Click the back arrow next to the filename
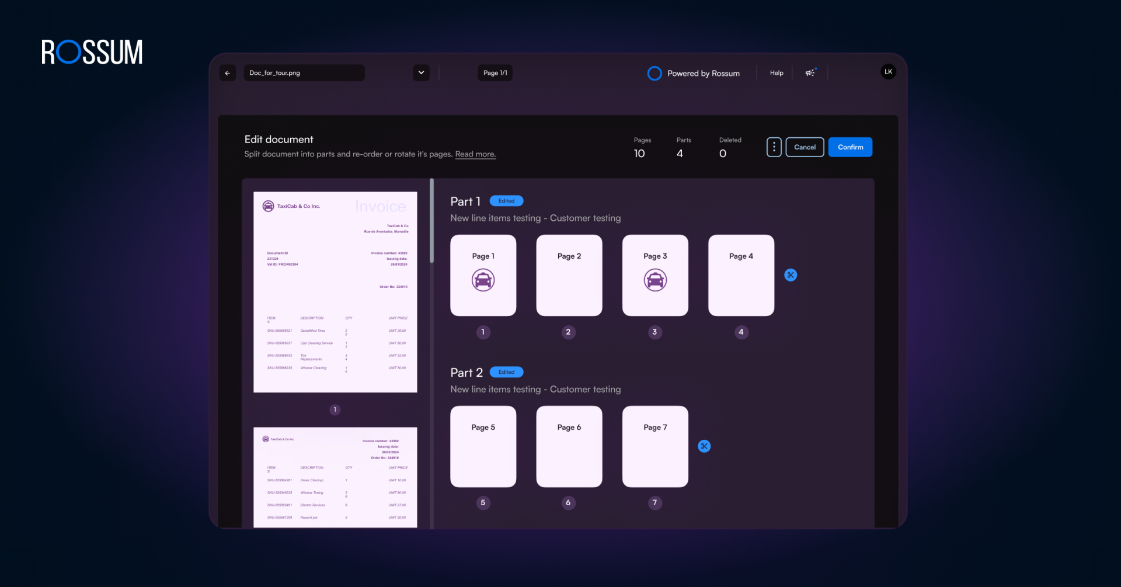The width and height of the screenshot is (1121, 587). click(228, 72)
